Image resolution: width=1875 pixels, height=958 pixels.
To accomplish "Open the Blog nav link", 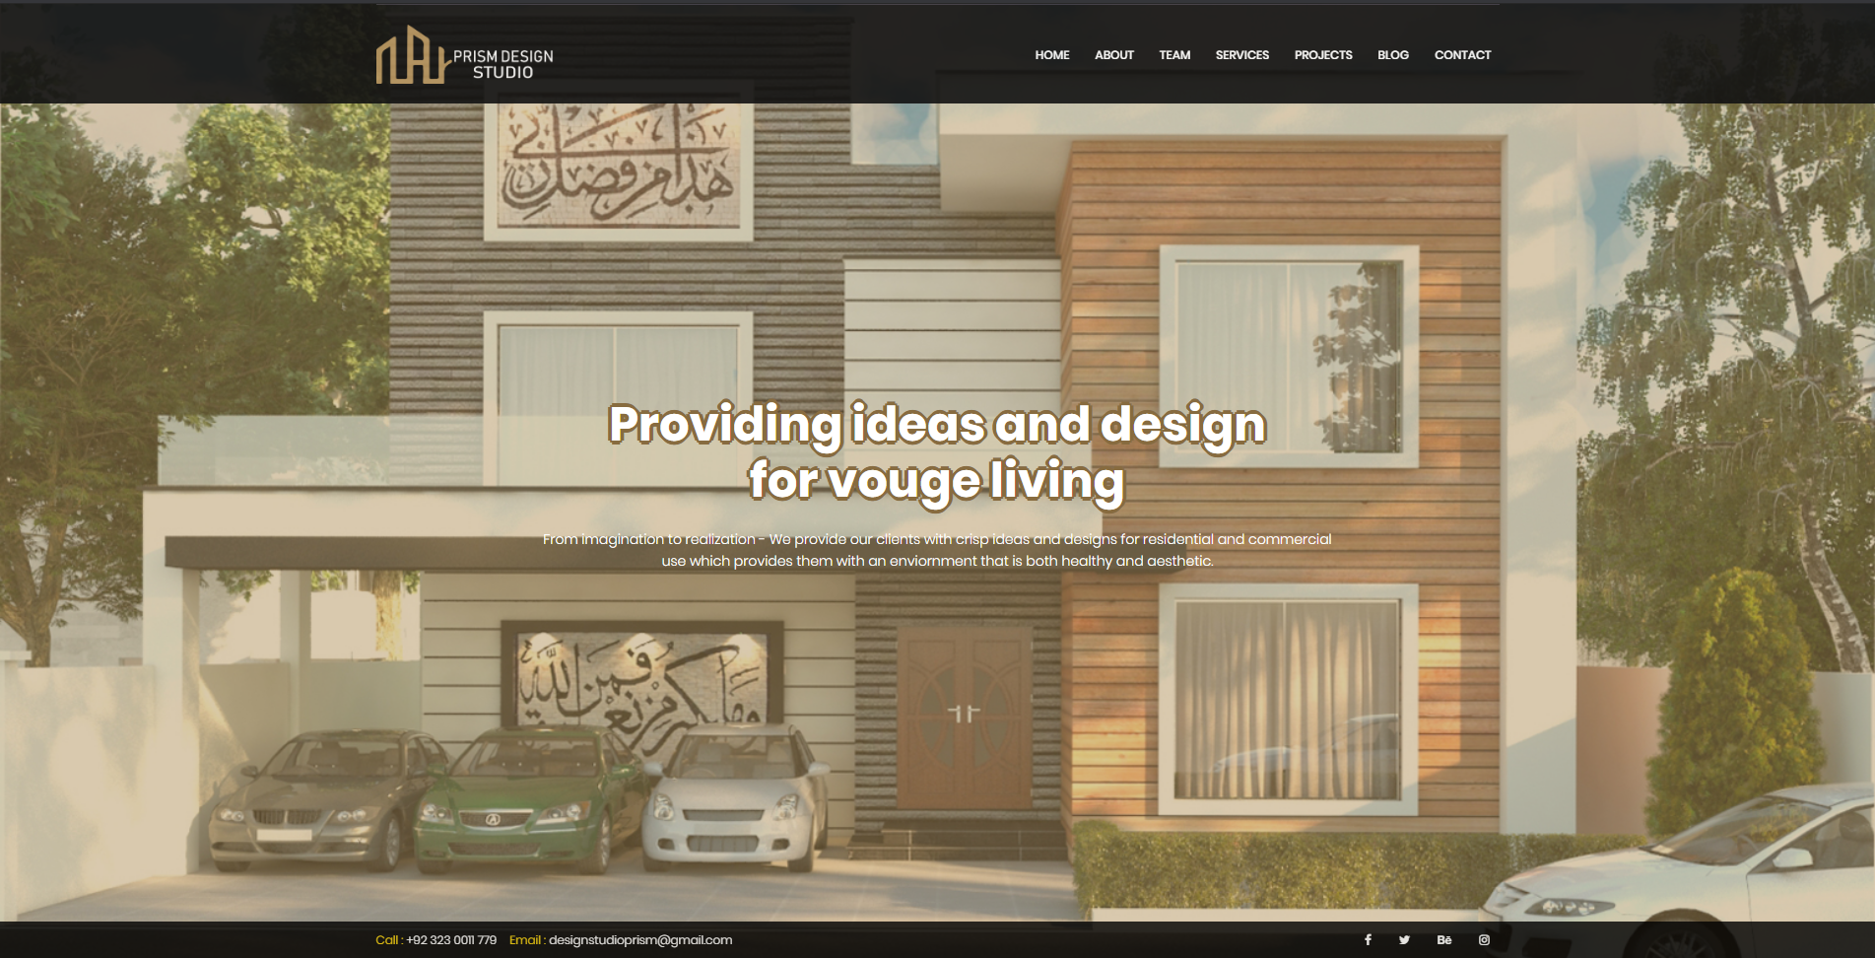I will coord(1392,55).
